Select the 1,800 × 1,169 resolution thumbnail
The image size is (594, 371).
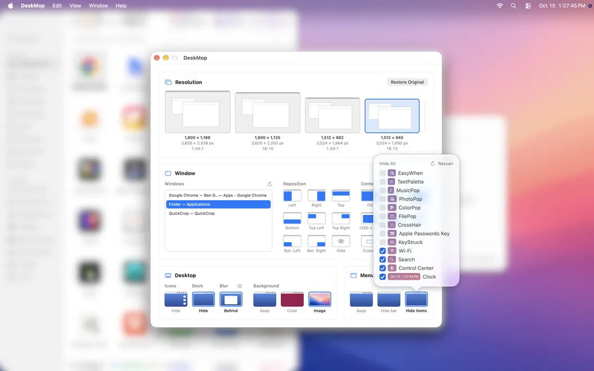pyautogui.click(x=197, y=112)
